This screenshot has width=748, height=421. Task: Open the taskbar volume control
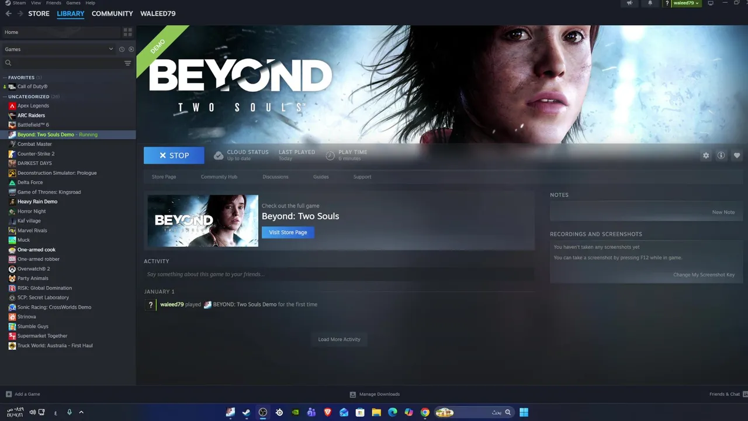pos(32,412)
